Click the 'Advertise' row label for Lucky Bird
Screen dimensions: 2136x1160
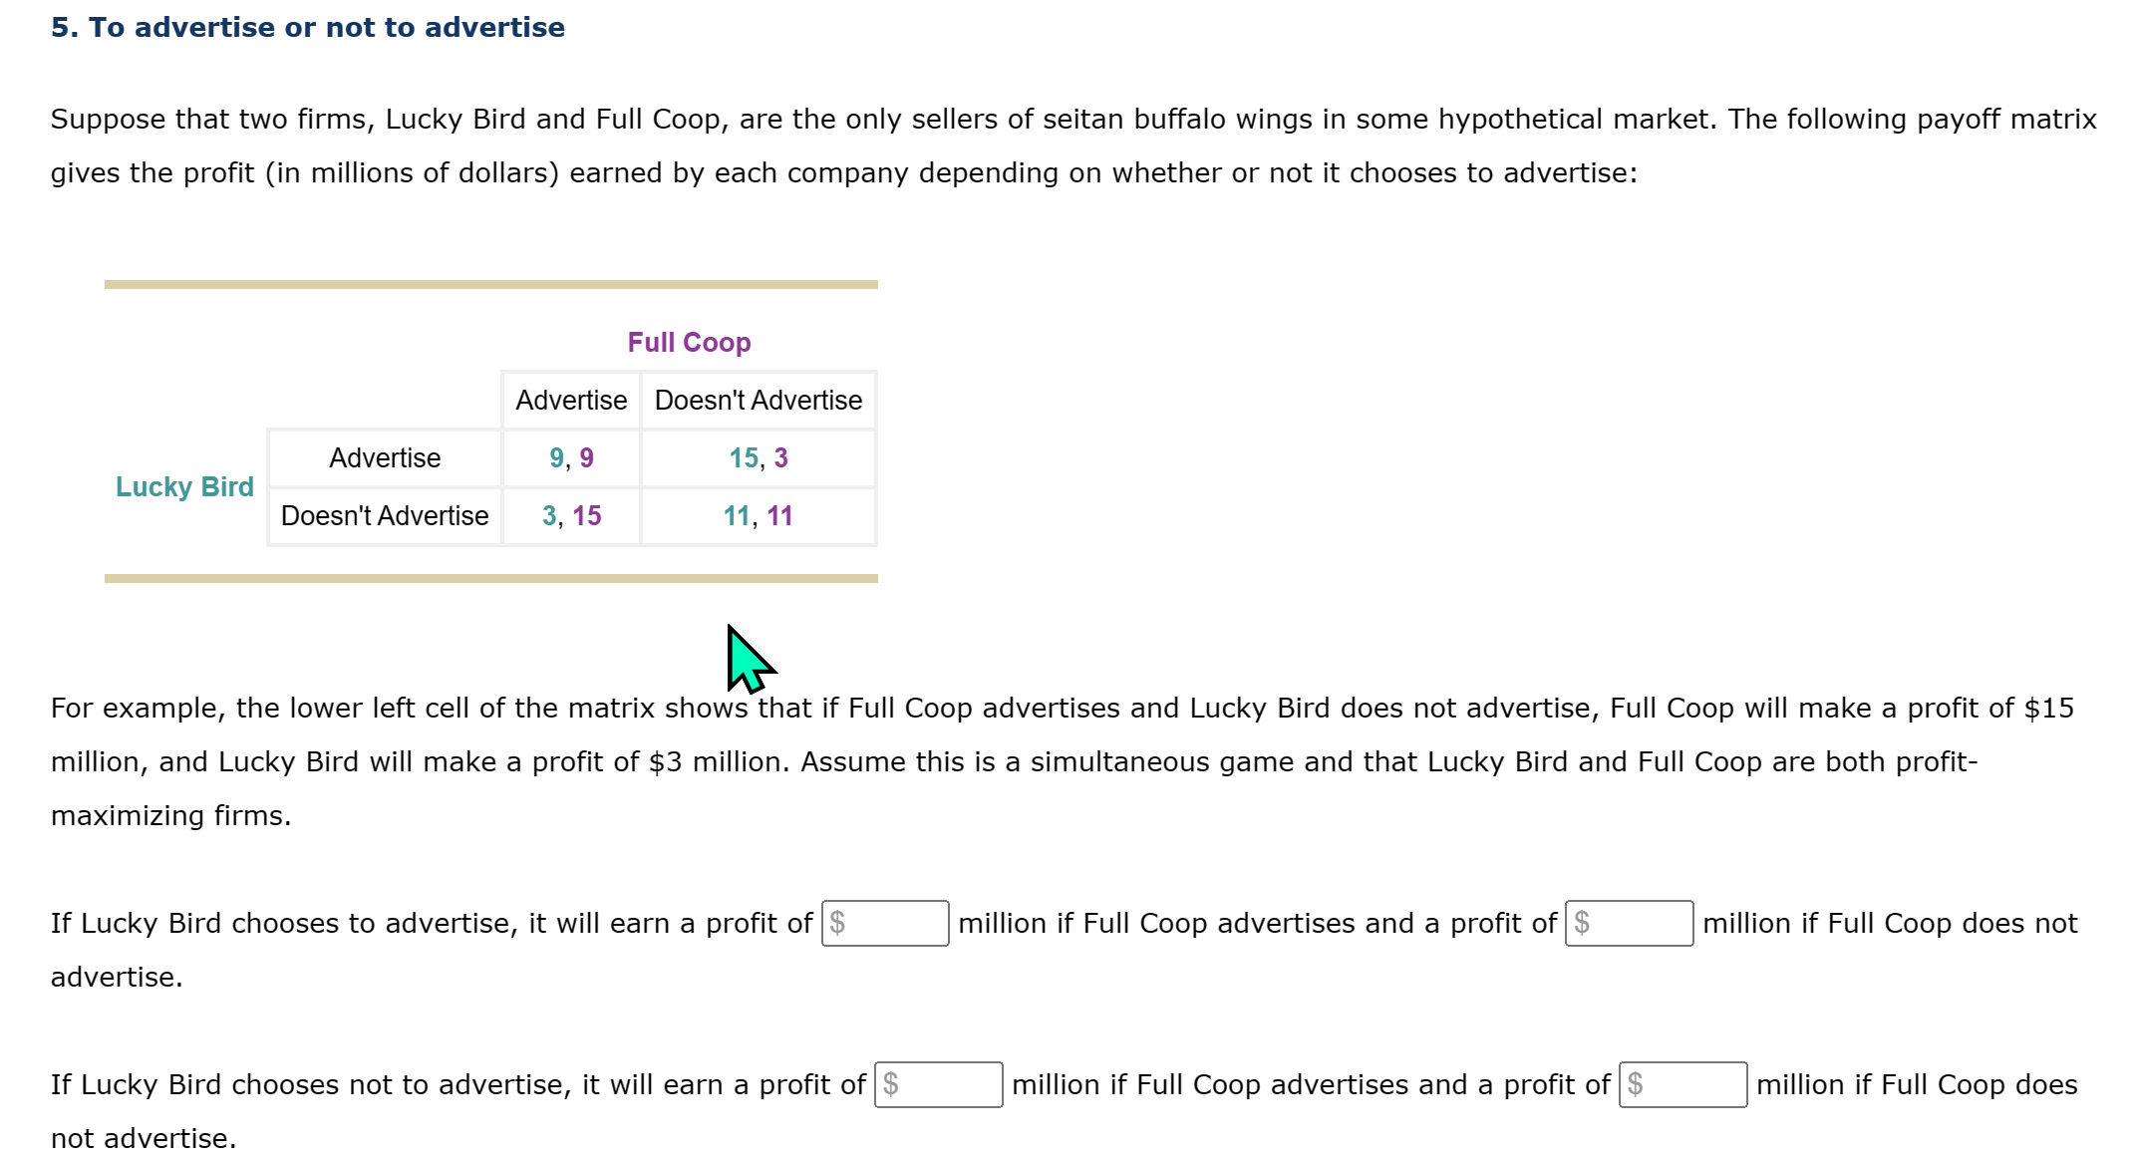(384, 457)
